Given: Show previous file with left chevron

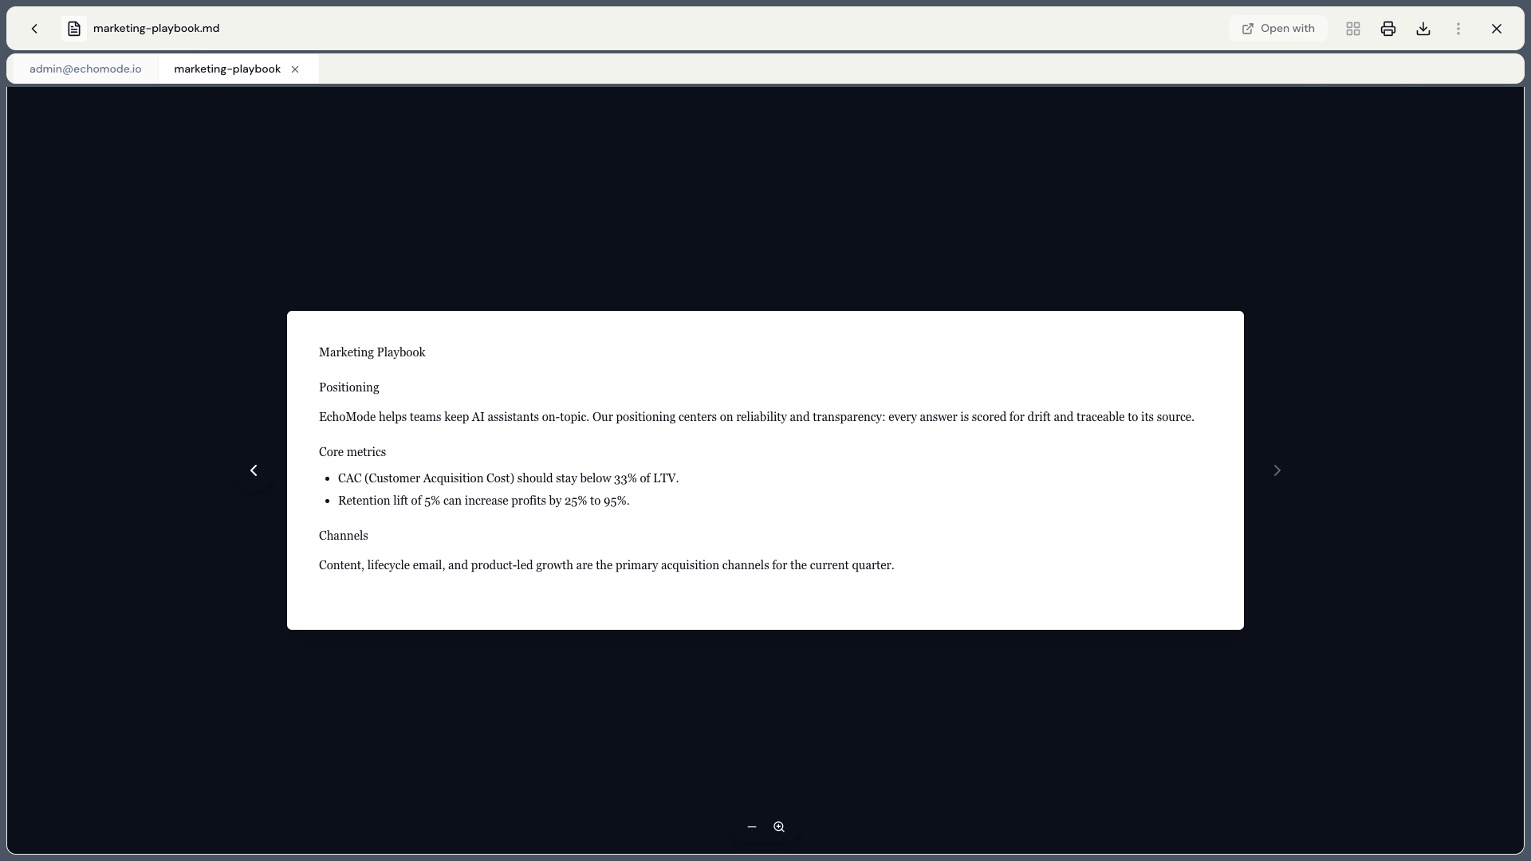Looking at the screenshot, I should (x=254, y=470).
